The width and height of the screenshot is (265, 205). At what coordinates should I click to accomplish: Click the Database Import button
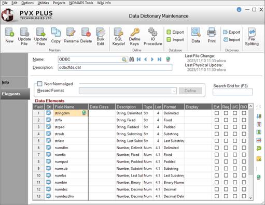[x=175, y=40]
